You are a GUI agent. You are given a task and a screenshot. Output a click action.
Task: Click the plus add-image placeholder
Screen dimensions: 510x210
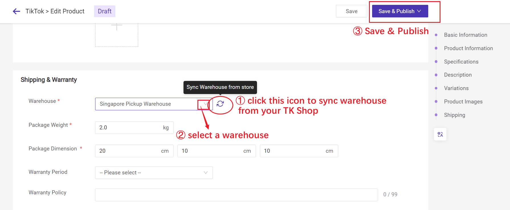click(x=117, y=34)
